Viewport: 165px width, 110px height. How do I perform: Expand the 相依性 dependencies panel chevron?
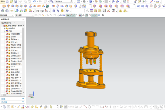[23, 102]
